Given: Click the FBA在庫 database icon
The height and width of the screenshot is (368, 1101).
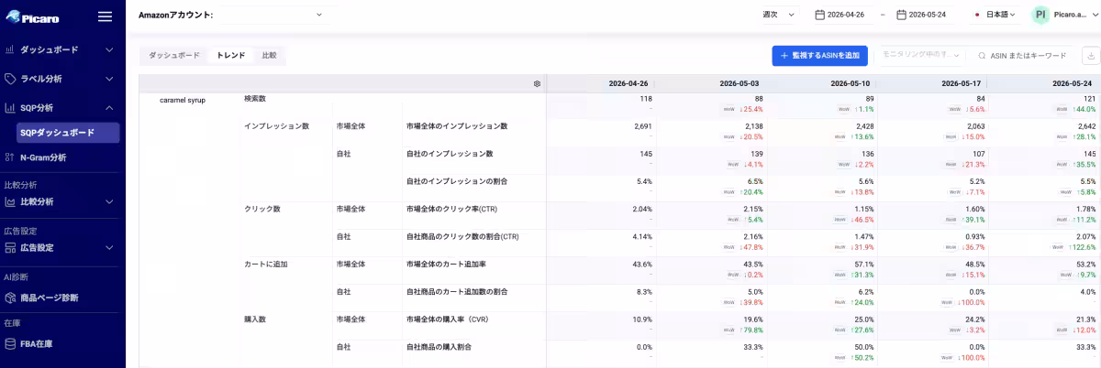Looking at the screenshot, I should click(x=10, y=344).
